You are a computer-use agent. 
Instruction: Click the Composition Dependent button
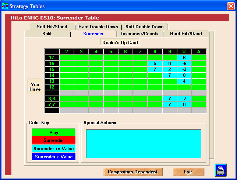132,172
